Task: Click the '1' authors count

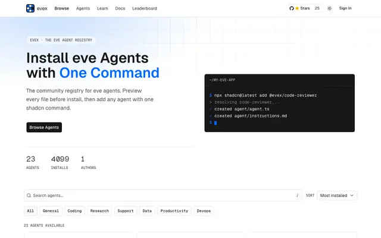Action: [x=83, y=159]
